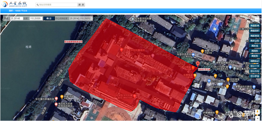Select the 测量面积 measure area tool
The image size is (262, 121).
[x=255, y=31]
